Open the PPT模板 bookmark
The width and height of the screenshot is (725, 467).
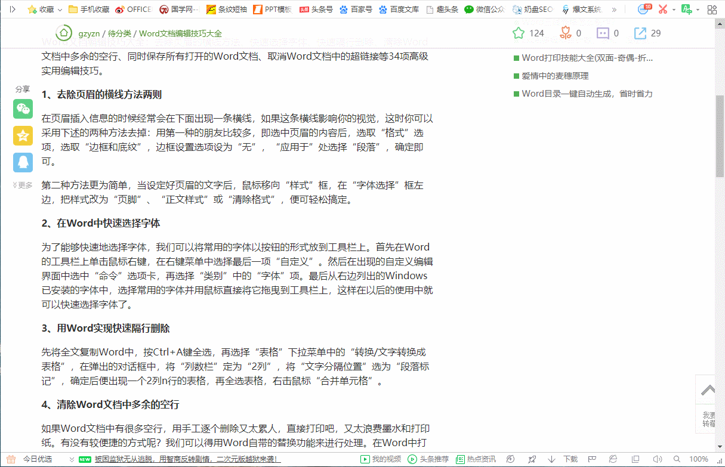[272, 10]
